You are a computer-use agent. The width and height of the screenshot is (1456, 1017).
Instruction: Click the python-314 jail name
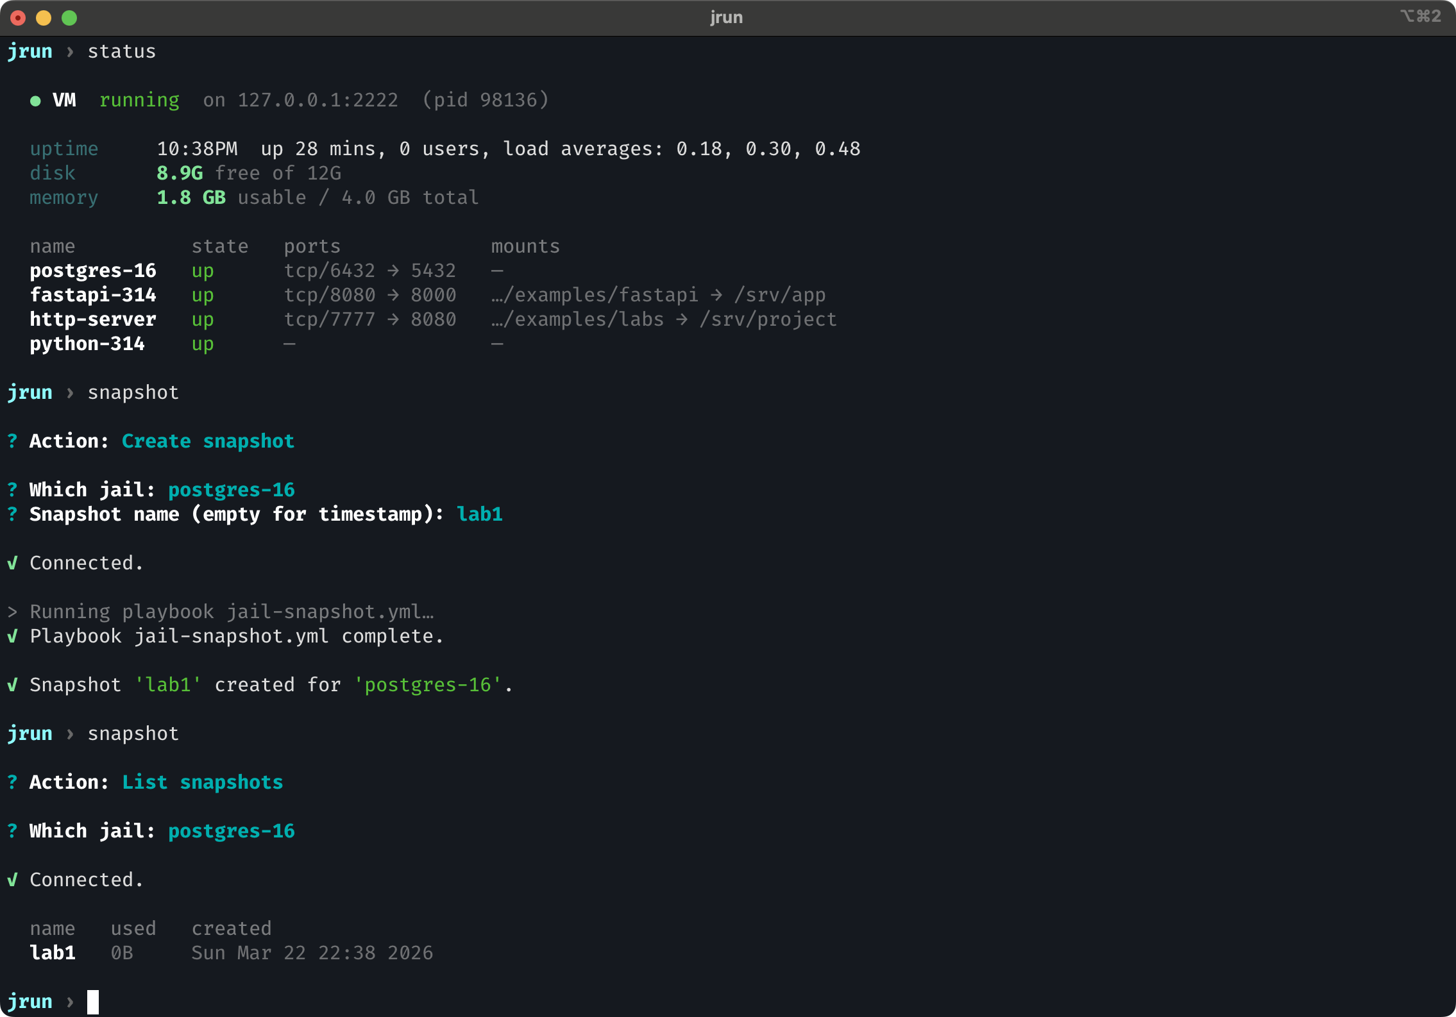point(87,344)
